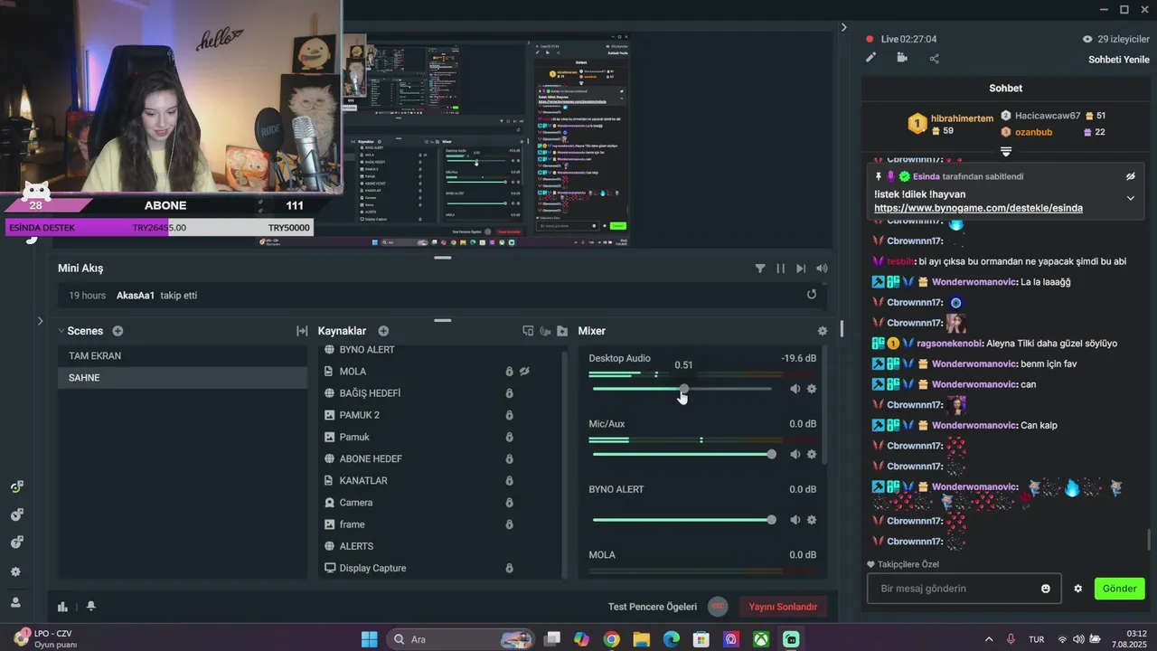Send chat message with Gönder
Screen dimensions: 1157x651
click(x=1119, y=589)
